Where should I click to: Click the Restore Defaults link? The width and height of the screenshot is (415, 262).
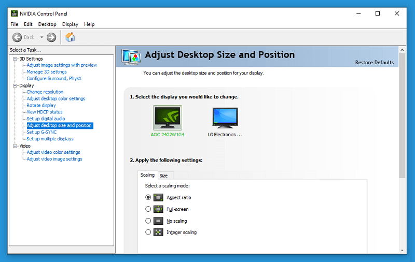pos(374,62)
